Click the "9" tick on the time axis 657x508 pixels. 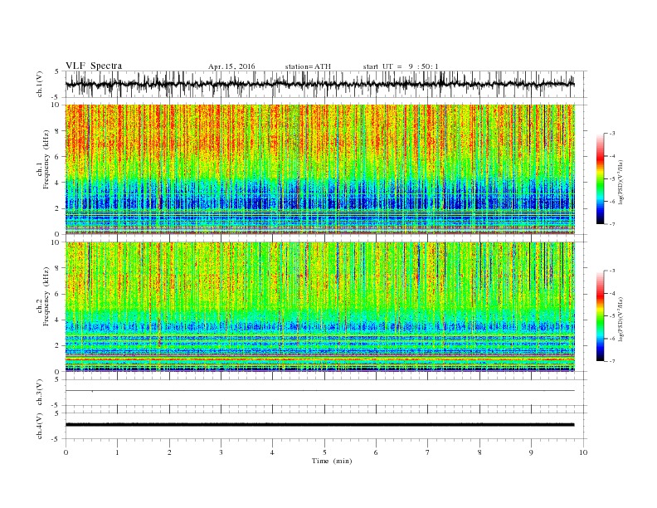(531, 452)
